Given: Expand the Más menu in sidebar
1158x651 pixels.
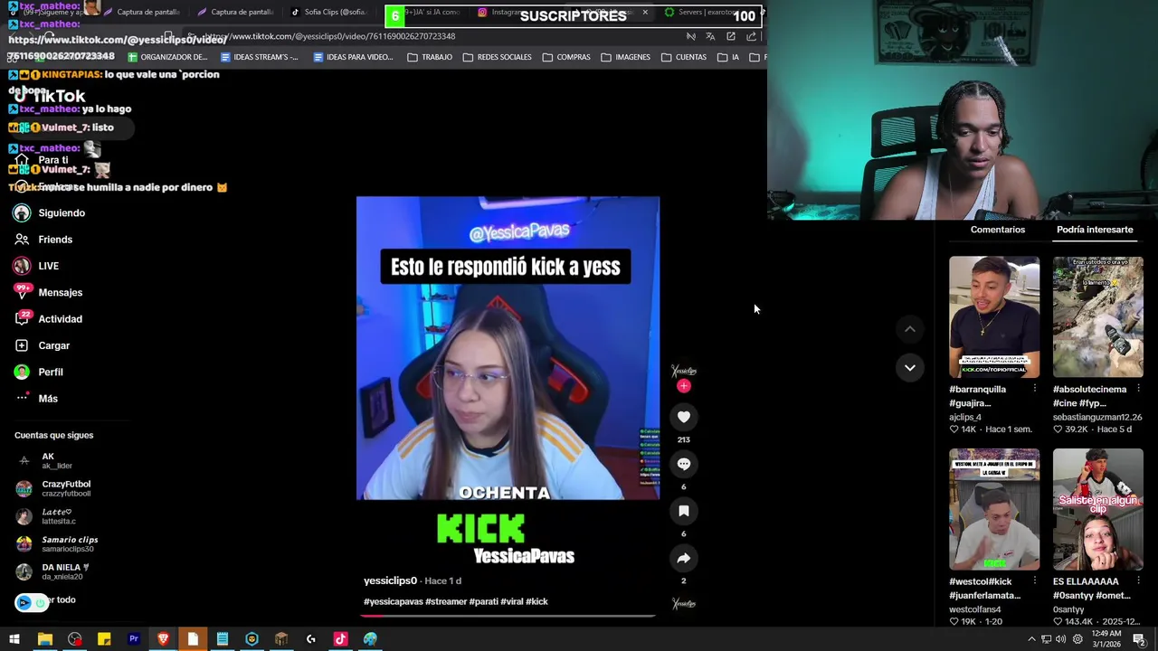Looking at the screenshot, I should (x=36, y=399).
